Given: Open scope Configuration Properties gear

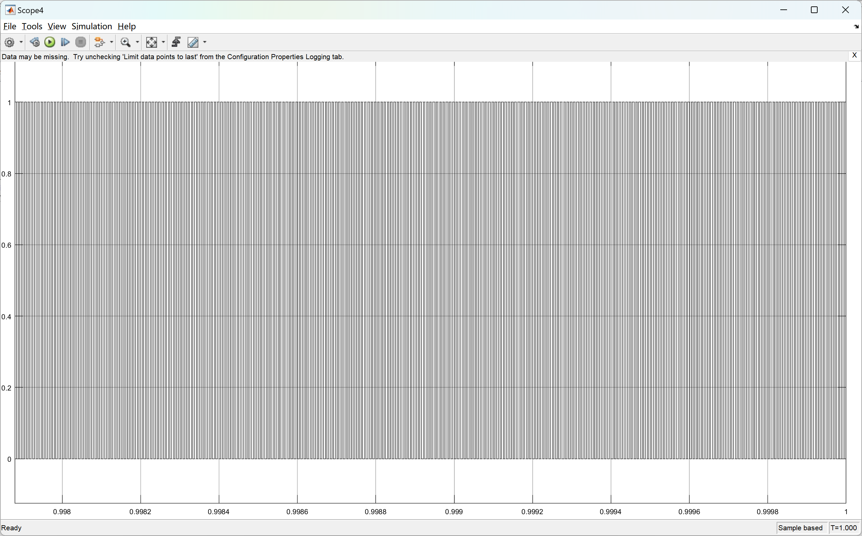Looking at the screenshot, I should 9,43.
